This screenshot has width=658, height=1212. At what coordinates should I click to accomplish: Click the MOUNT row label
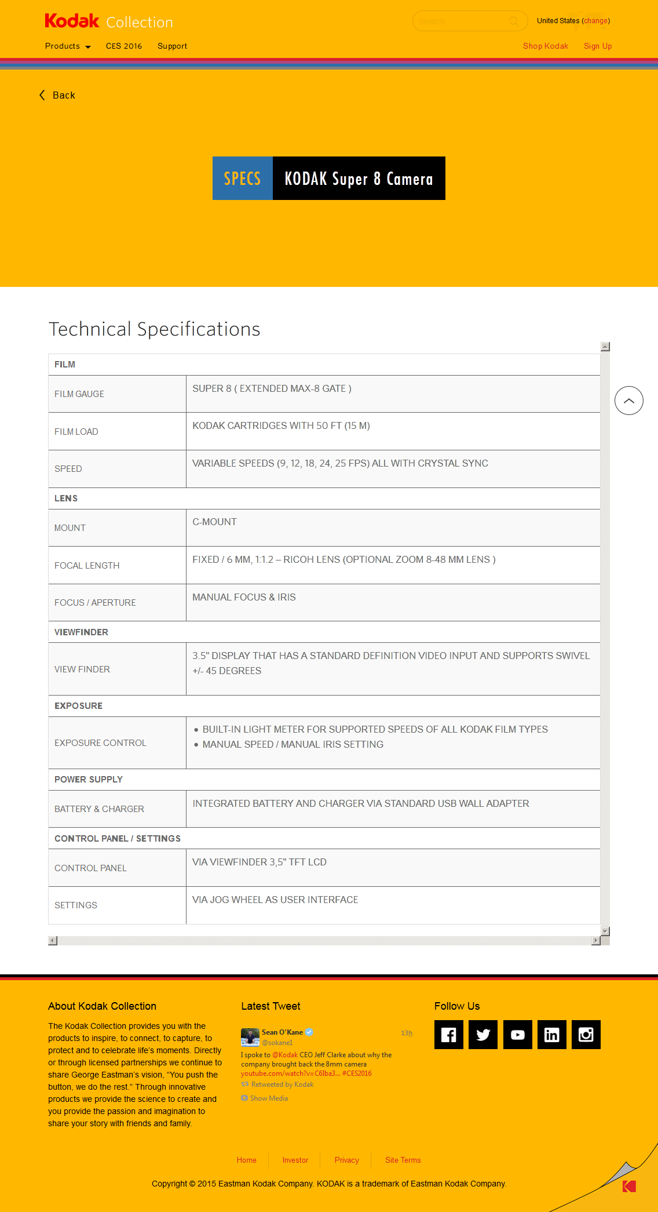point(70,528)
